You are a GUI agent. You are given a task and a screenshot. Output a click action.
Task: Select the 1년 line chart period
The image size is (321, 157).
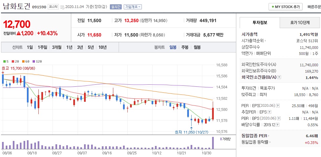pyautogui.click(x=69, y=48)
